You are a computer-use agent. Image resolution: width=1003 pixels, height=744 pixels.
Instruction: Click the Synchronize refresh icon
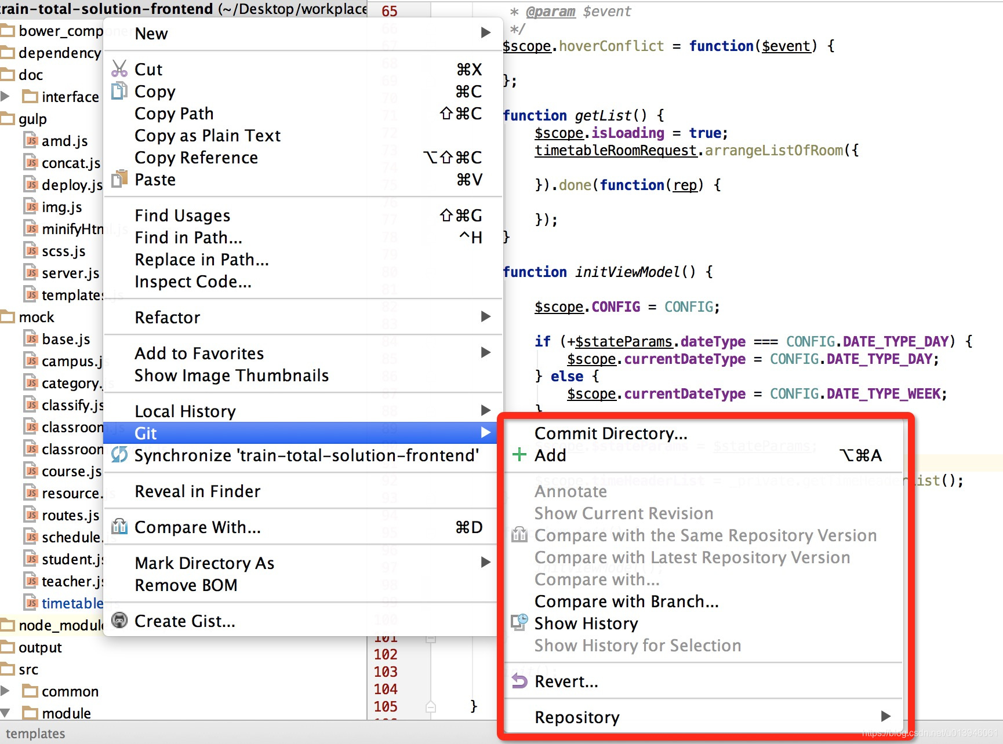click(119, 455)
